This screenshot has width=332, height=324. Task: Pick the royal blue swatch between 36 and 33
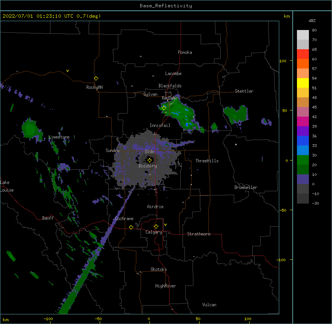coord(303,140)
